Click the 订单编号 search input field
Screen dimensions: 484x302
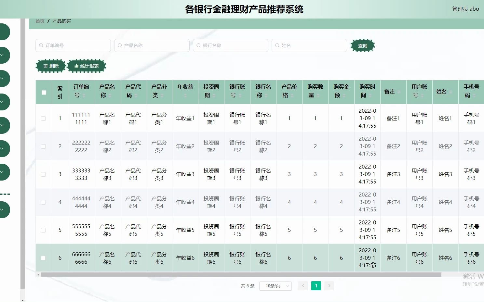click(x=73, y=45)
